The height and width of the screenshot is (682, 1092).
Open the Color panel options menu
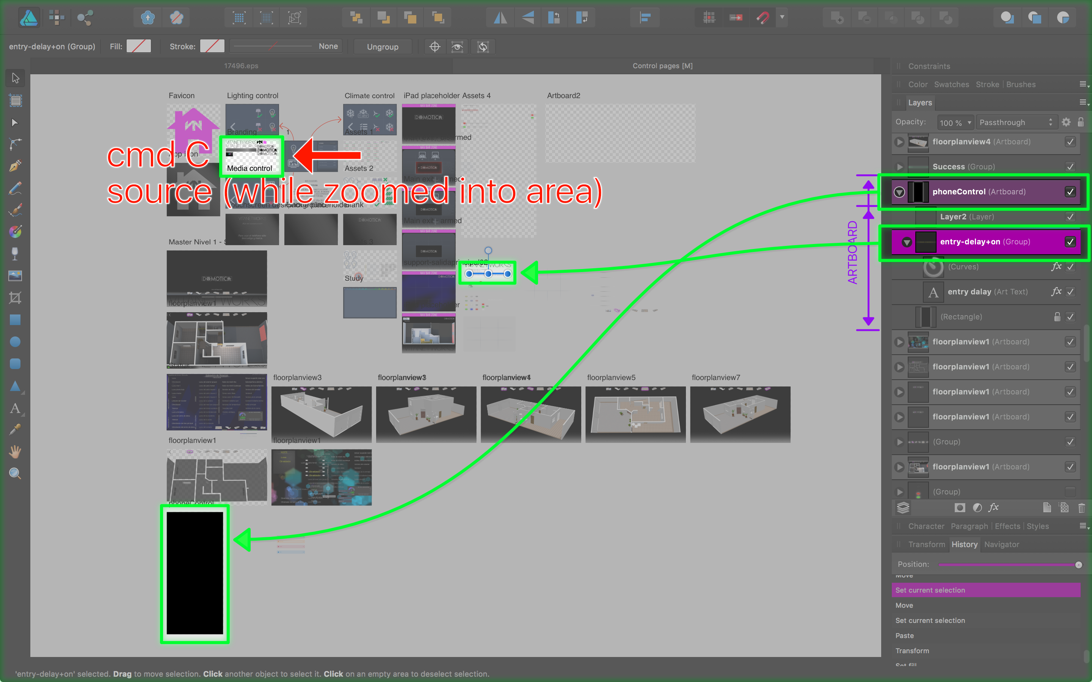point(1084,84)
